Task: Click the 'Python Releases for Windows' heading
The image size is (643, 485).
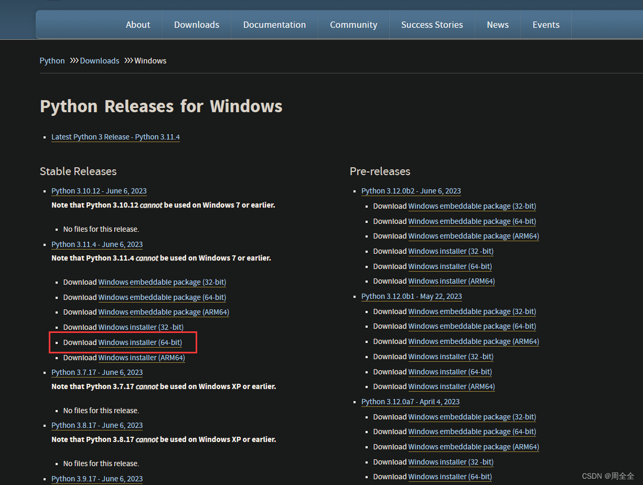Action: [161, 106]
